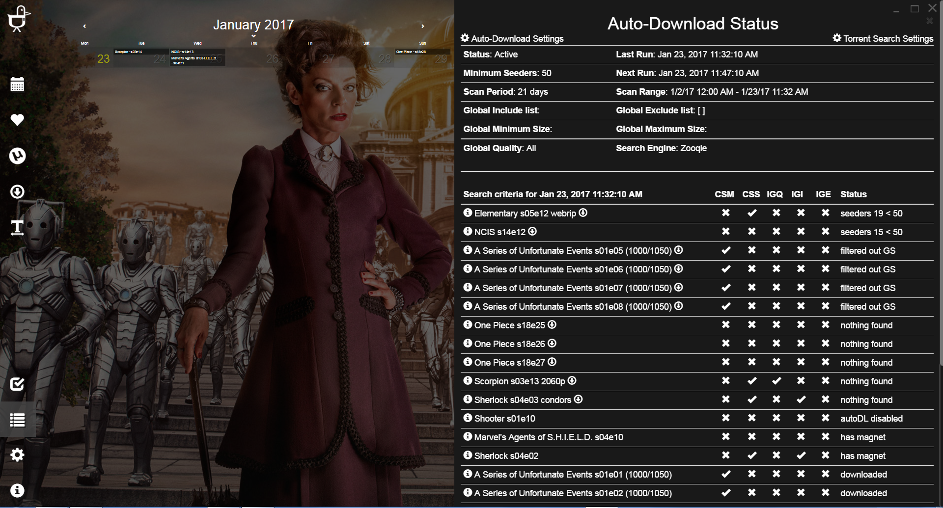
Task: Open the calendar view from sidebar
Action: 17,84
